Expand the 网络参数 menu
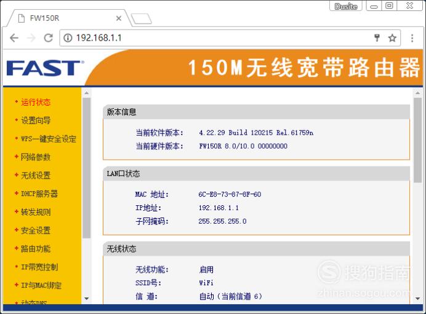Viewport: 426px width, 314px height. pyautogui.click(x=36, y=157)
